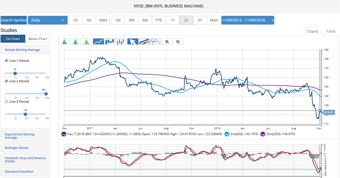Viewport: 340px width, 178px height.
Task: Switch to the Below-Chart studies tab
Action: click(37, 39)
